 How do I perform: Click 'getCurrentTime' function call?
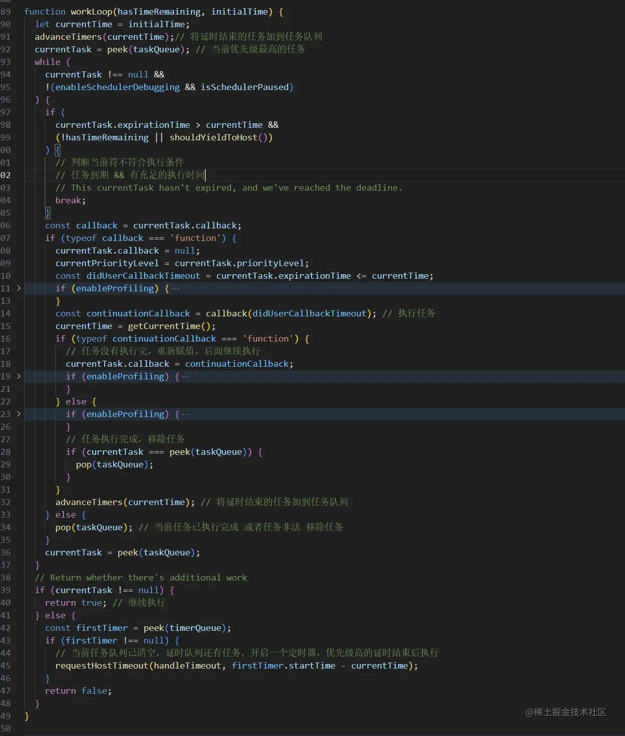(x=164, y=326)
